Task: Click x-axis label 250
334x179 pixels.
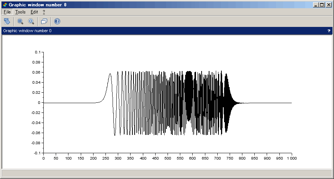Action: click(x=105, y=158)
